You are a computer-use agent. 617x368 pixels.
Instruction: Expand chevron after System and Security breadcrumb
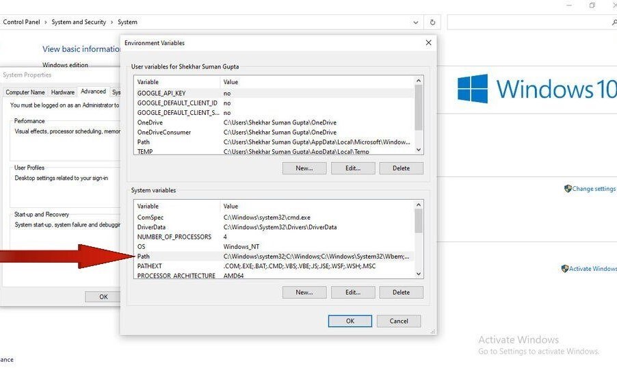point(111,23)
